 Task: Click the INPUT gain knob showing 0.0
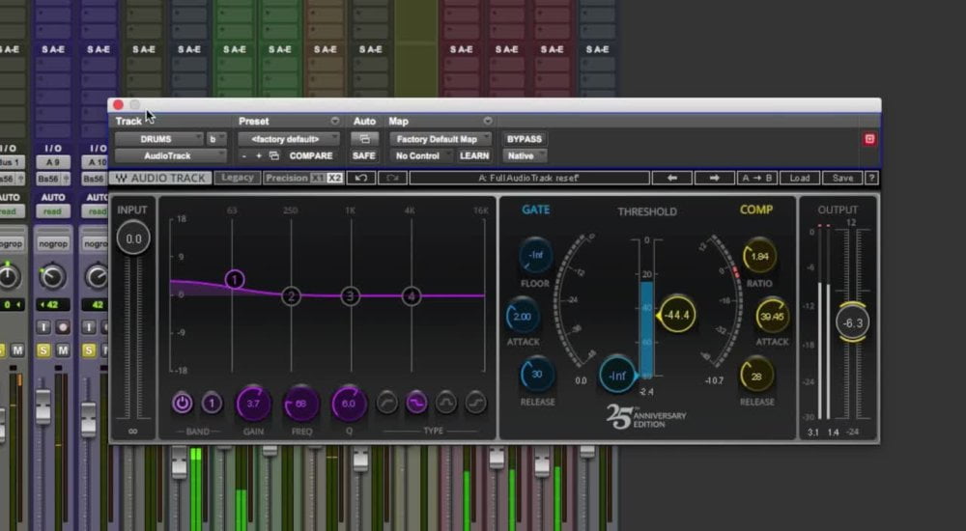pyautogui.click(x=133, y=238)
